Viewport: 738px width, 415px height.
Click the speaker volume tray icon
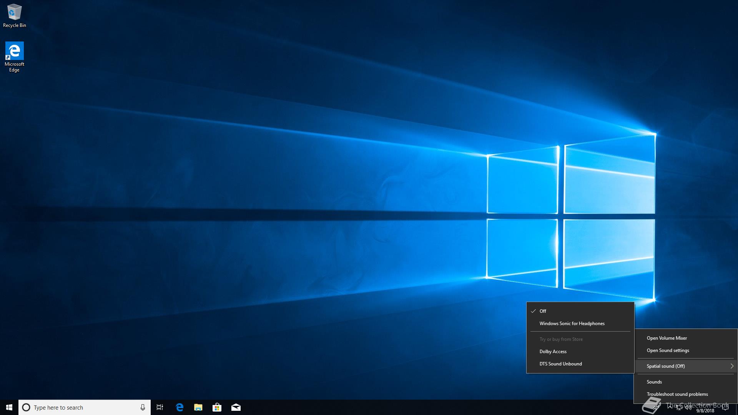pyautogui.click(x=688, y=407)
